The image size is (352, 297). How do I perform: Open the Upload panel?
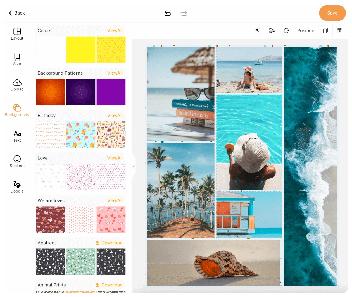(x=17, y=85)
